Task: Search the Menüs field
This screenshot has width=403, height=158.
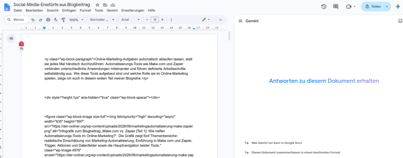Action: [x=16, y=20]
